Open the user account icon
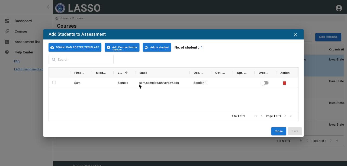Screen dimensions: 347x166 pyautogui.click(x=339, y=8)
